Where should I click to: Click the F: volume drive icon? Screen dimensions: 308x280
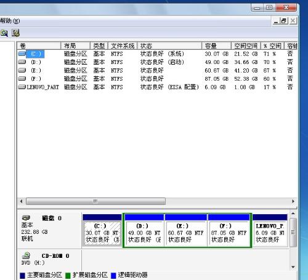tap(22, 79)
